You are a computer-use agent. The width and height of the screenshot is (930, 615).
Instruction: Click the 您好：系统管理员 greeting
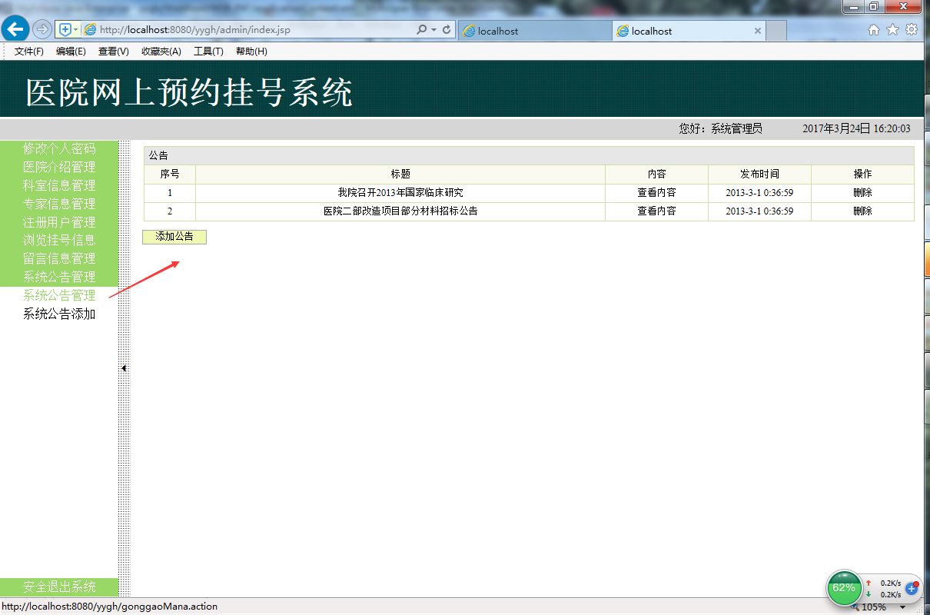click(x=720, y=129)
